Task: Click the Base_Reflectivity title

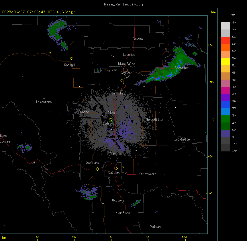Action: click(x=123, y=4)
